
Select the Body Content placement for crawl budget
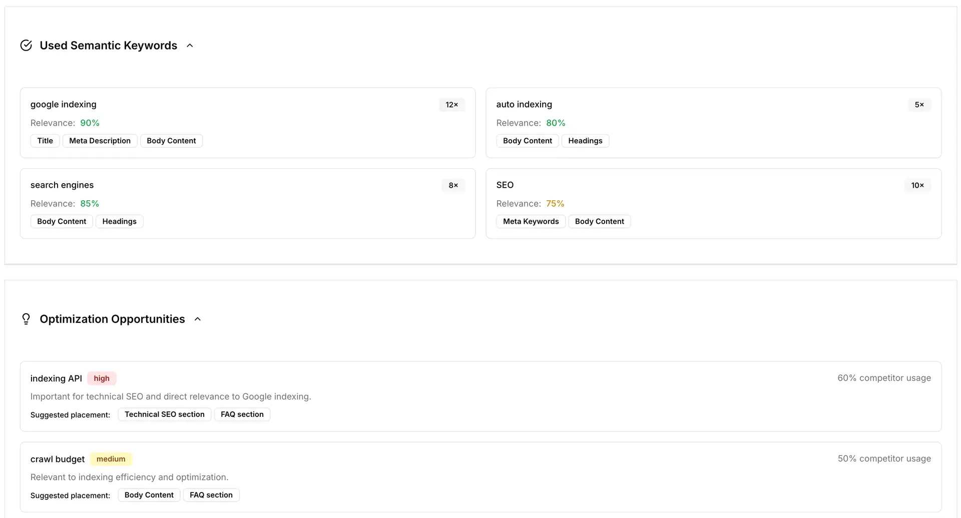pyautogui.click(x=149, y=494)
